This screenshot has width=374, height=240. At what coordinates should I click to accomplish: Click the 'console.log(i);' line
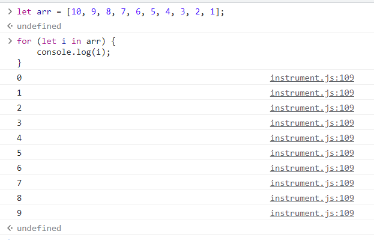[x=73, y=52]
